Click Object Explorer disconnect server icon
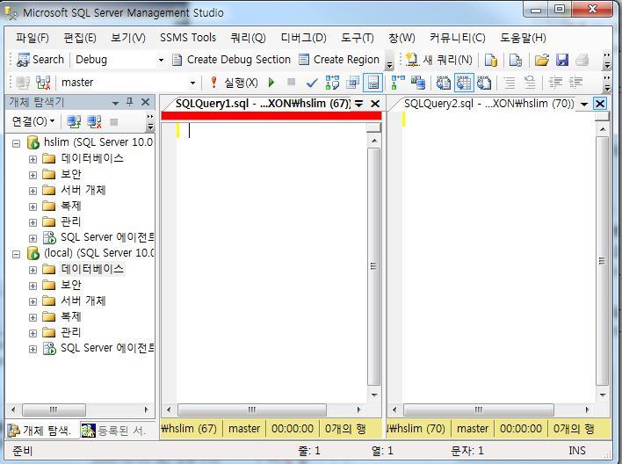This screenshot has width=622, height=464. (94, 122)
